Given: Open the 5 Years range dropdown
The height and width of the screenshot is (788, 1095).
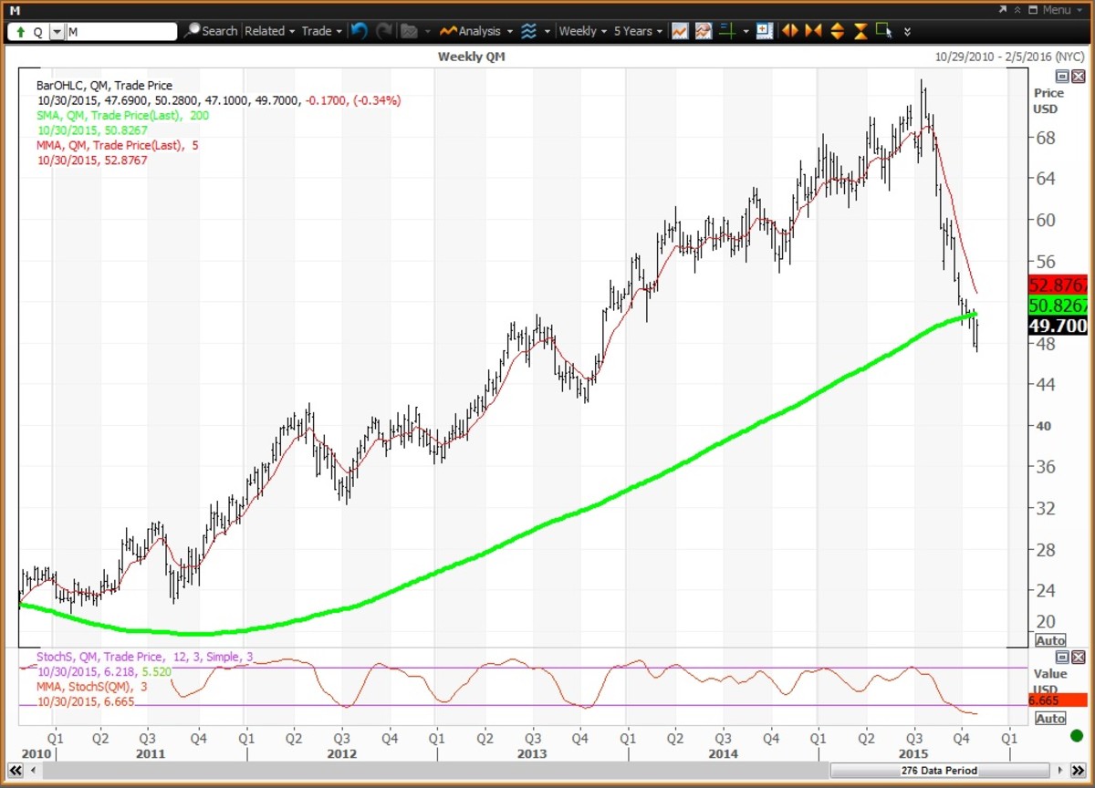Looking at the screenshot, I should tap(638, 31).
